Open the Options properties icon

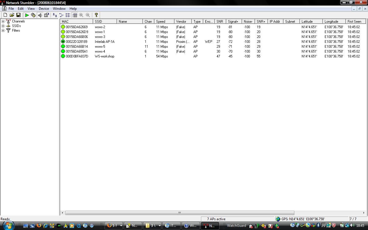[x=47, y=15]
